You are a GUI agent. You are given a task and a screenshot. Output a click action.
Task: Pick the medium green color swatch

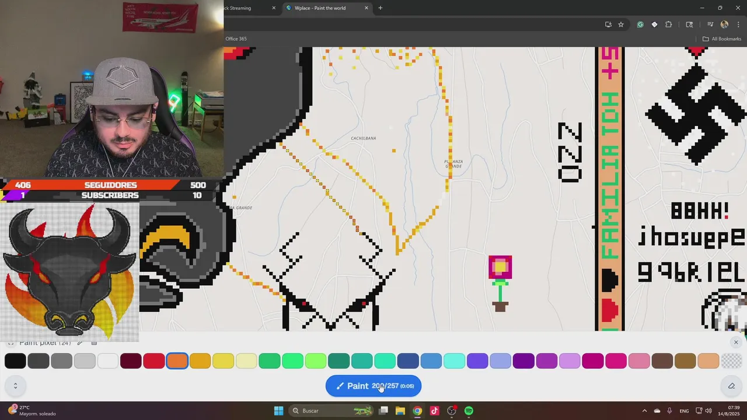[270, 361]
